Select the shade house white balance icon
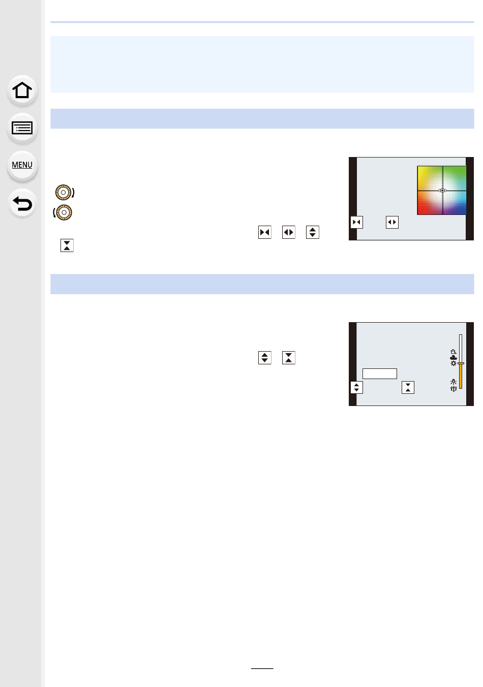Viewport: 483px width, 687px height. 454,351
